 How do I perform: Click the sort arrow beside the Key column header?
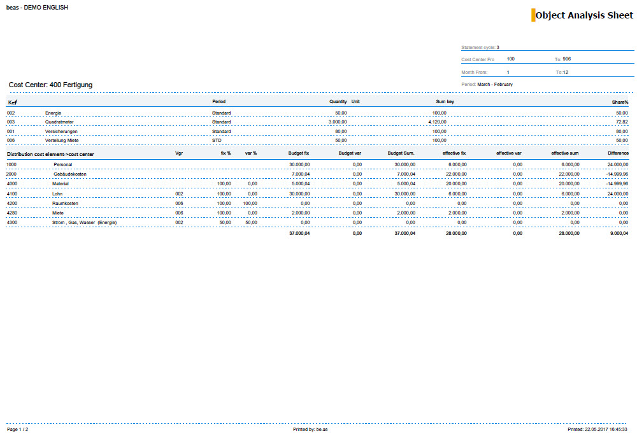click(14, 101)
